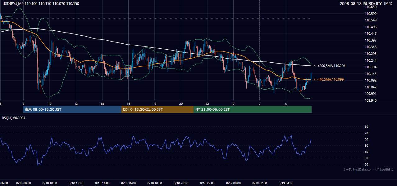The width and height of the screenshot is (397, 186).
Task: Select the 東京 08:00-15:30 JST session bar
Action: pyautogui.click(x=72, y=109)
